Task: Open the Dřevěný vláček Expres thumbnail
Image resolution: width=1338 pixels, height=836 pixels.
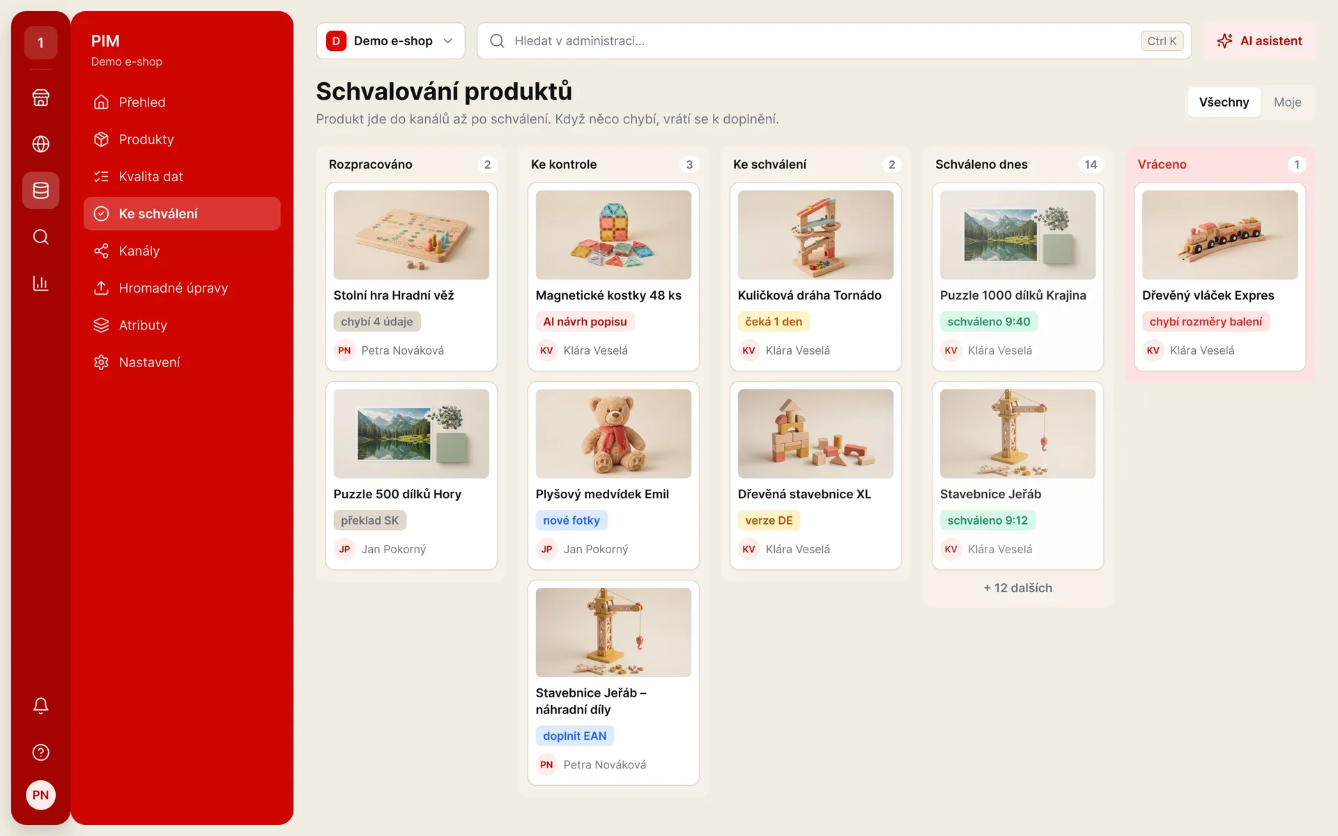Action: [x=1220, y=235]
